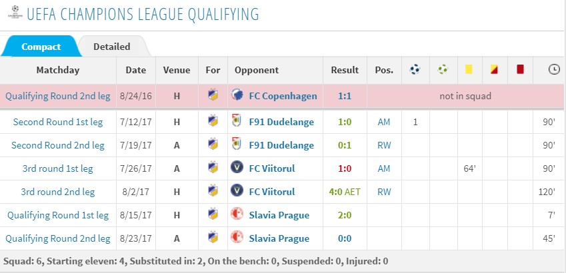Click the goals football icon column header
Viewport: 566px width, 273px height.
(415, 69)
